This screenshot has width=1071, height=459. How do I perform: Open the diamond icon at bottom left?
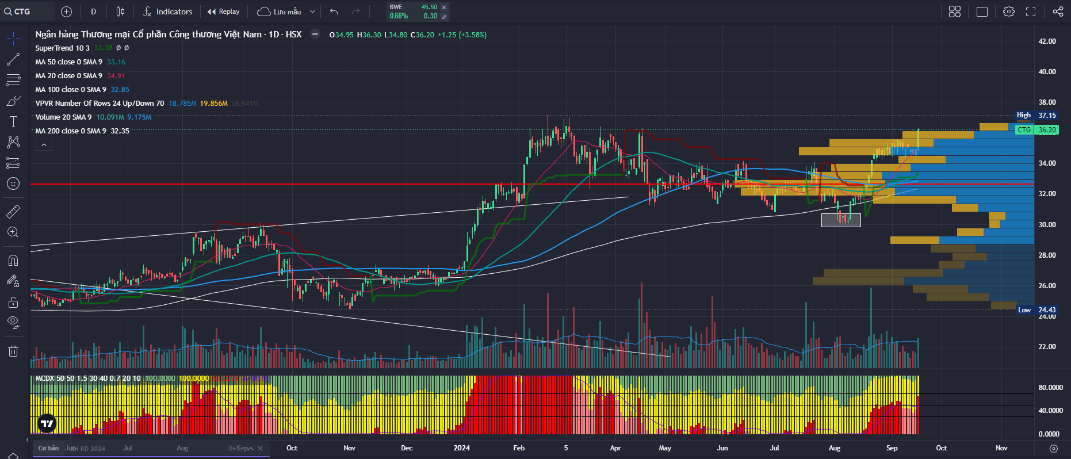[x=13, y=456]
